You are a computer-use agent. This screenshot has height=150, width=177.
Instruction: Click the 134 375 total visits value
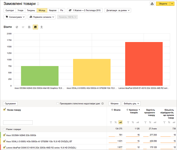119,129
